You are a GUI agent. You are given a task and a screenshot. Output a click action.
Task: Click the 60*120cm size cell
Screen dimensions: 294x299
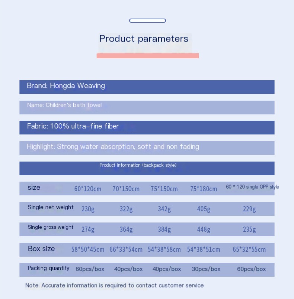(x=88, y=189)
